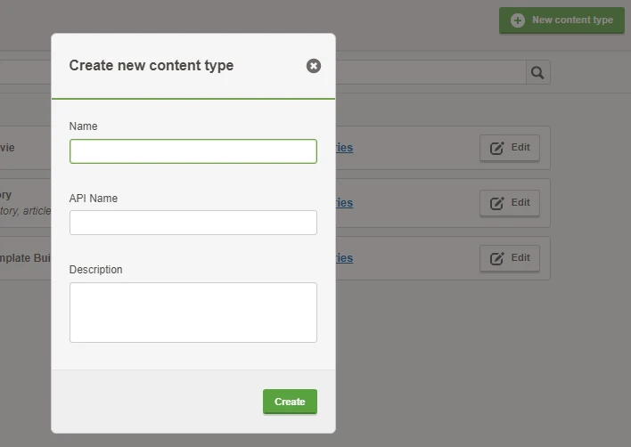This screenshot has height=447, width=631.
Task: Open the entries link in the 'tory, article' row
Action: (345, 203)
